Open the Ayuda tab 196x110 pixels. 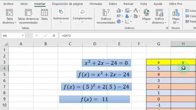tap(158, 4)
